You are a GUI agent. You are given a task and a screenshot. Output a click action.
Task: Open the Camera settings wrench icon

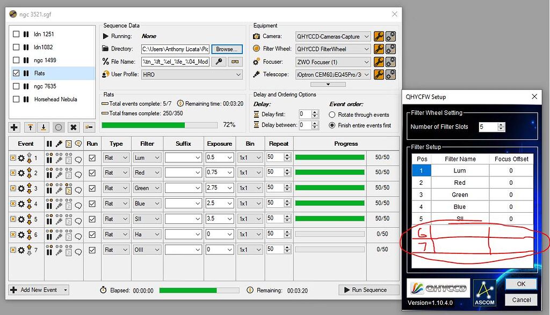point(379,36)
